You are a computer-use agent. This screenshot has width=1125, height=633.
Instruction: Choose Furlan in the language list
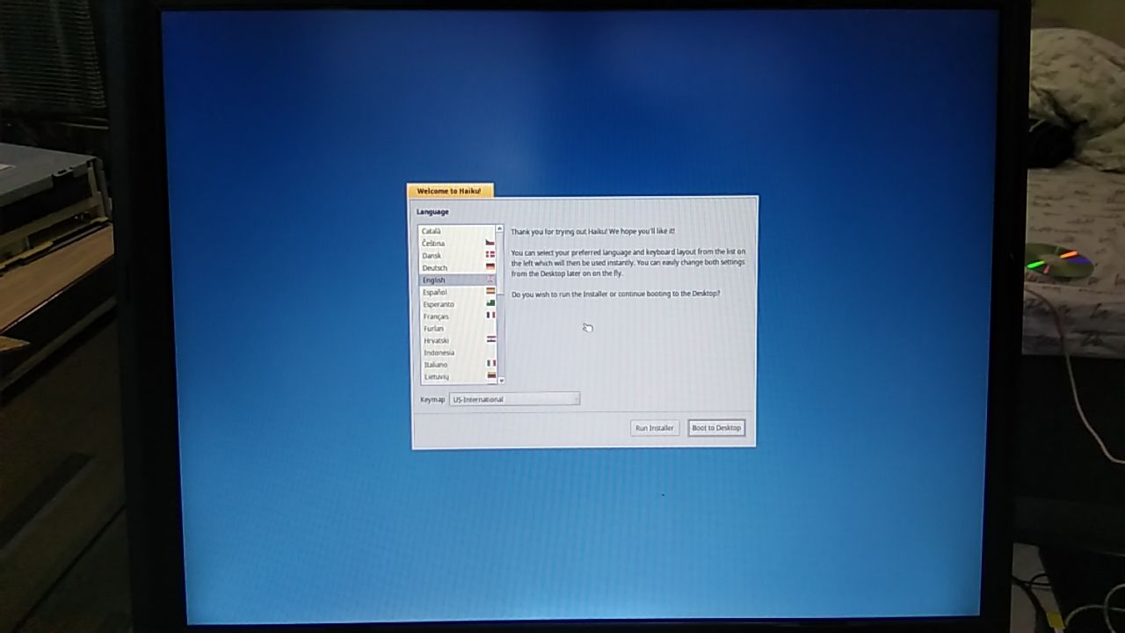pyautogui.click(x=458, y=329)
